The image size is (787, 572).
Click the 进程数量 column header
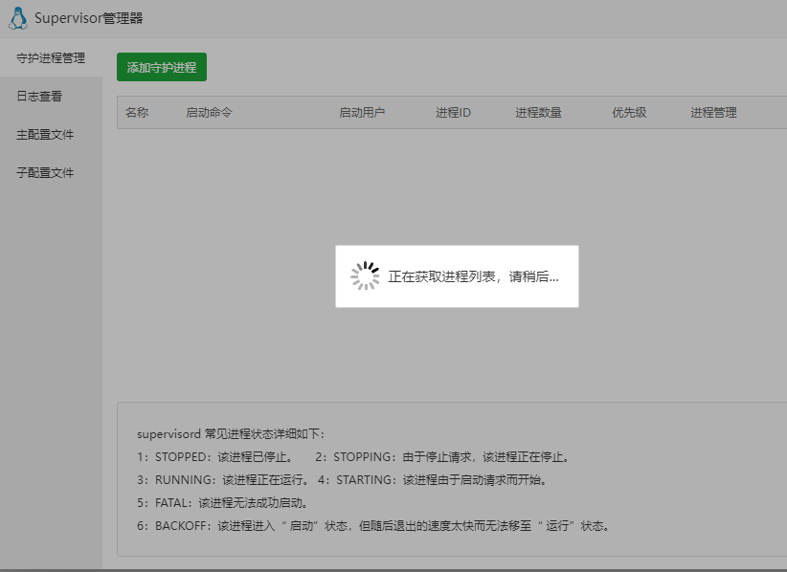(x=539, y=112)
